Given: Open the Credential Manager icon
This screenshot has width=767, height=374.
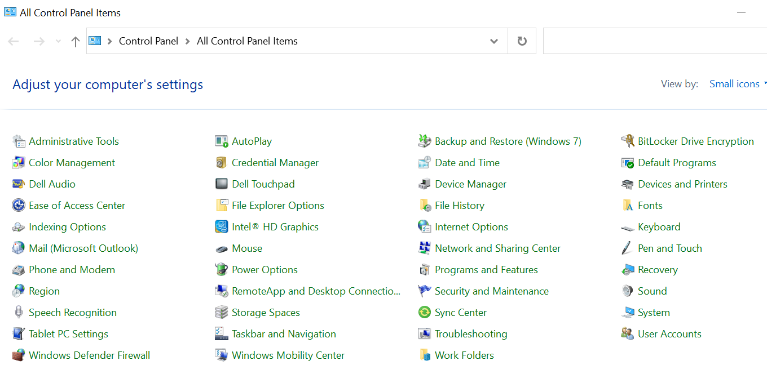Looking at the screenshot, I should point(222,163).
